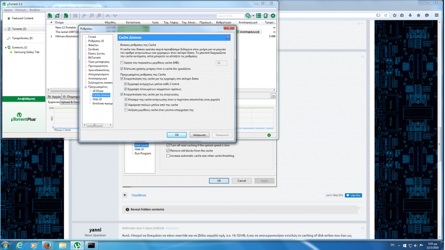Click the settings tree horizontal scrollbar thumb

94,125
